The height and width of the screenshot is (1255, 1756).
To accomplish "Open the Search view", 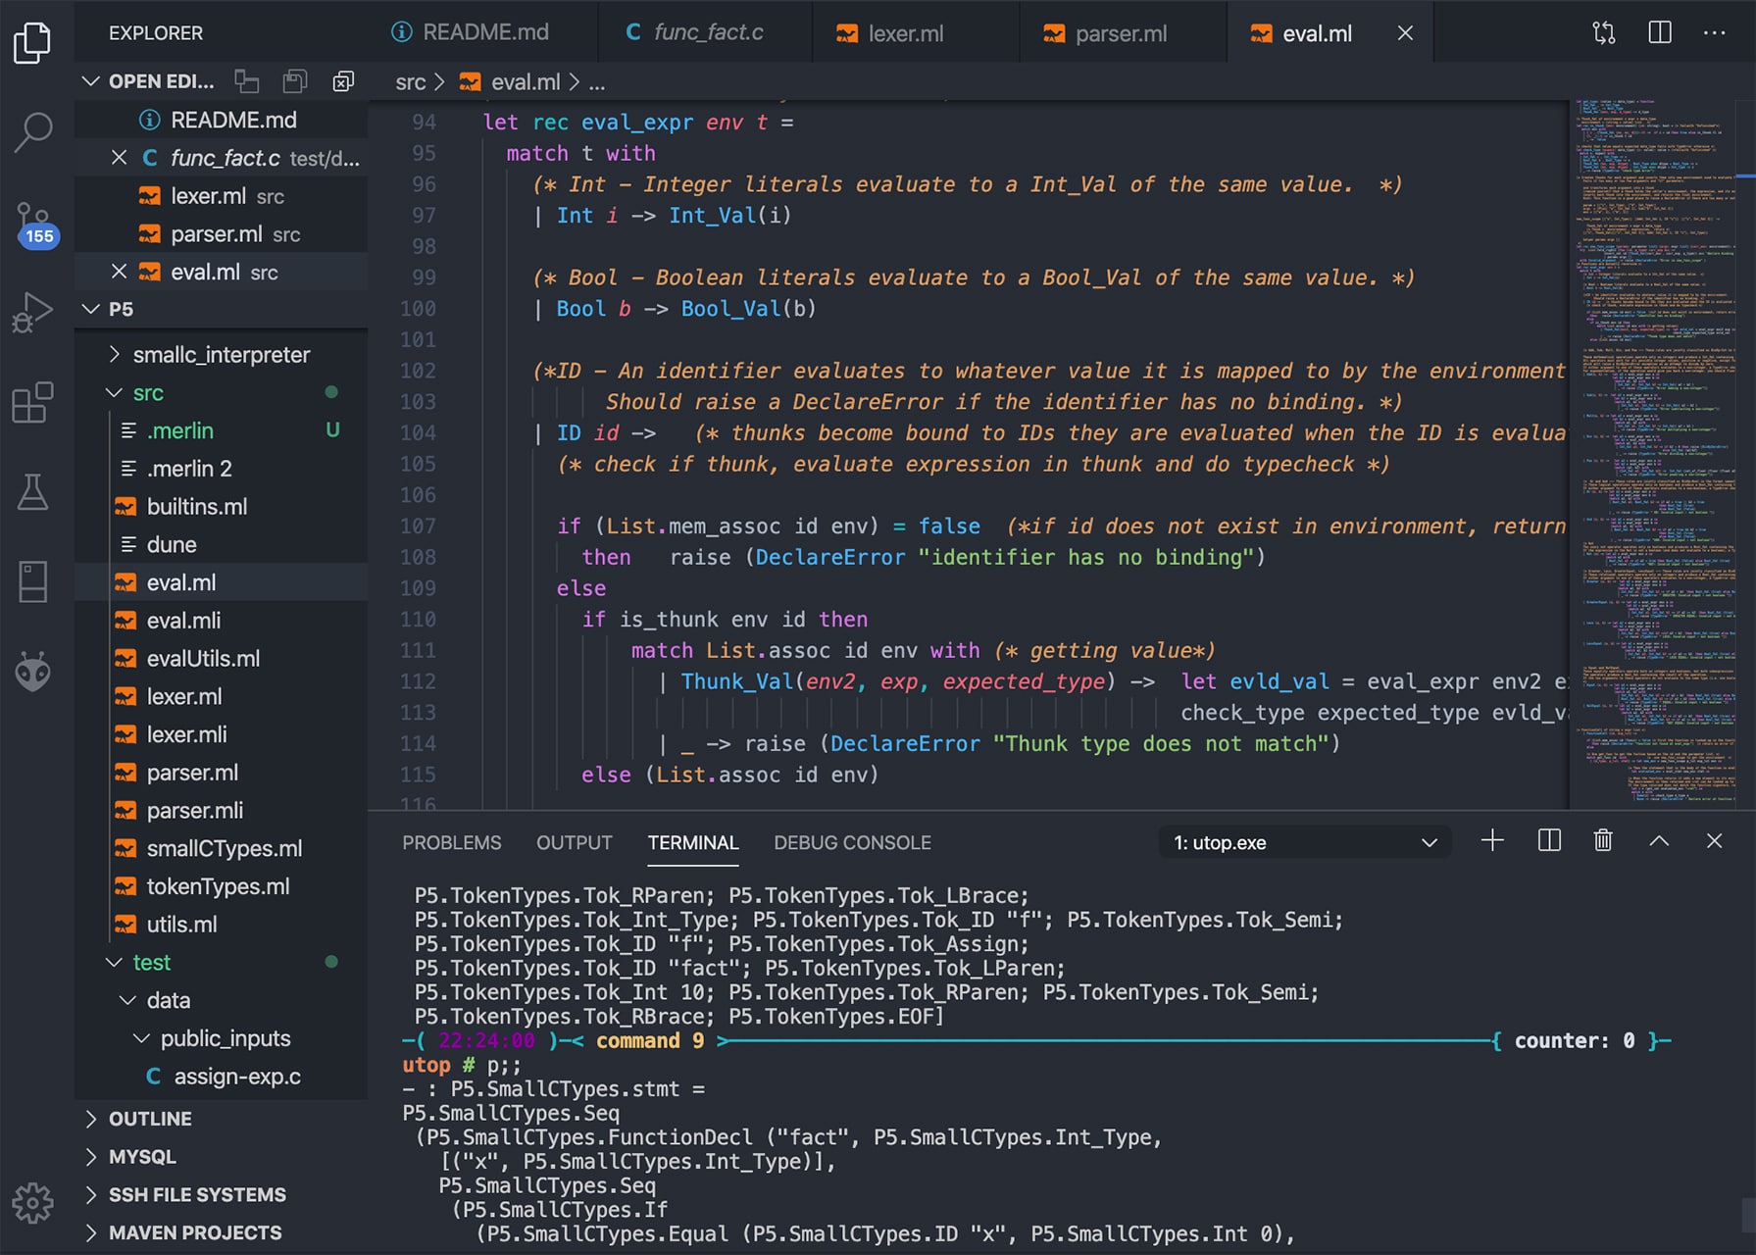I will pos(32,129).
